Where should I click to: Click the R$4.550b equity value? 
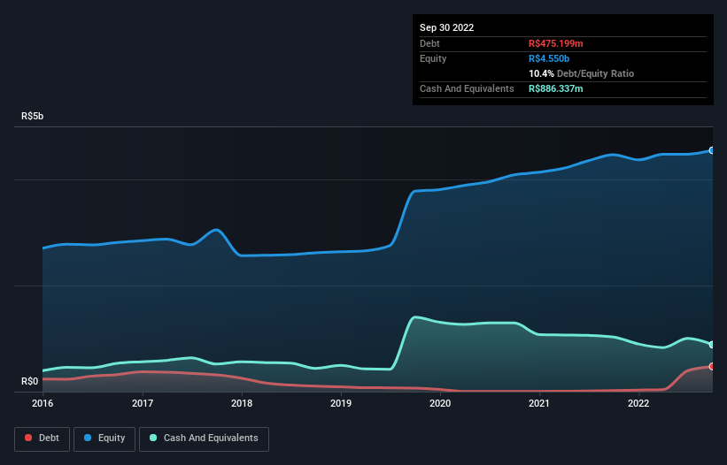(x=549, y=58)
